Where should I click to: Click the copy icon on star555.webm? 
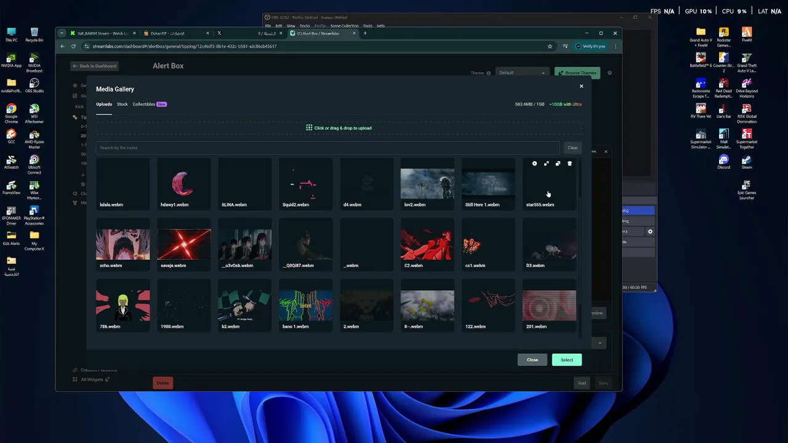pyautogui.click(x=558, y=164)
